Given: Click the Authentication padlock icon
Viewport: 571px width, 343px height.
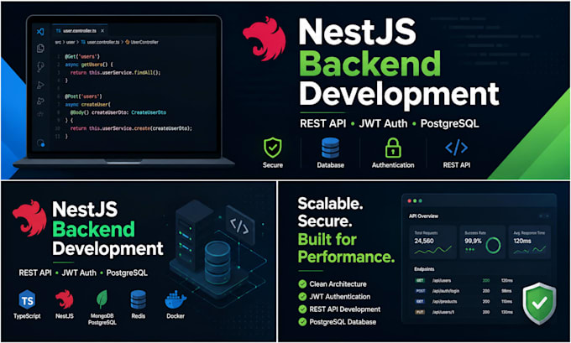Looking at the screenshot, I should tap(393, 148).
